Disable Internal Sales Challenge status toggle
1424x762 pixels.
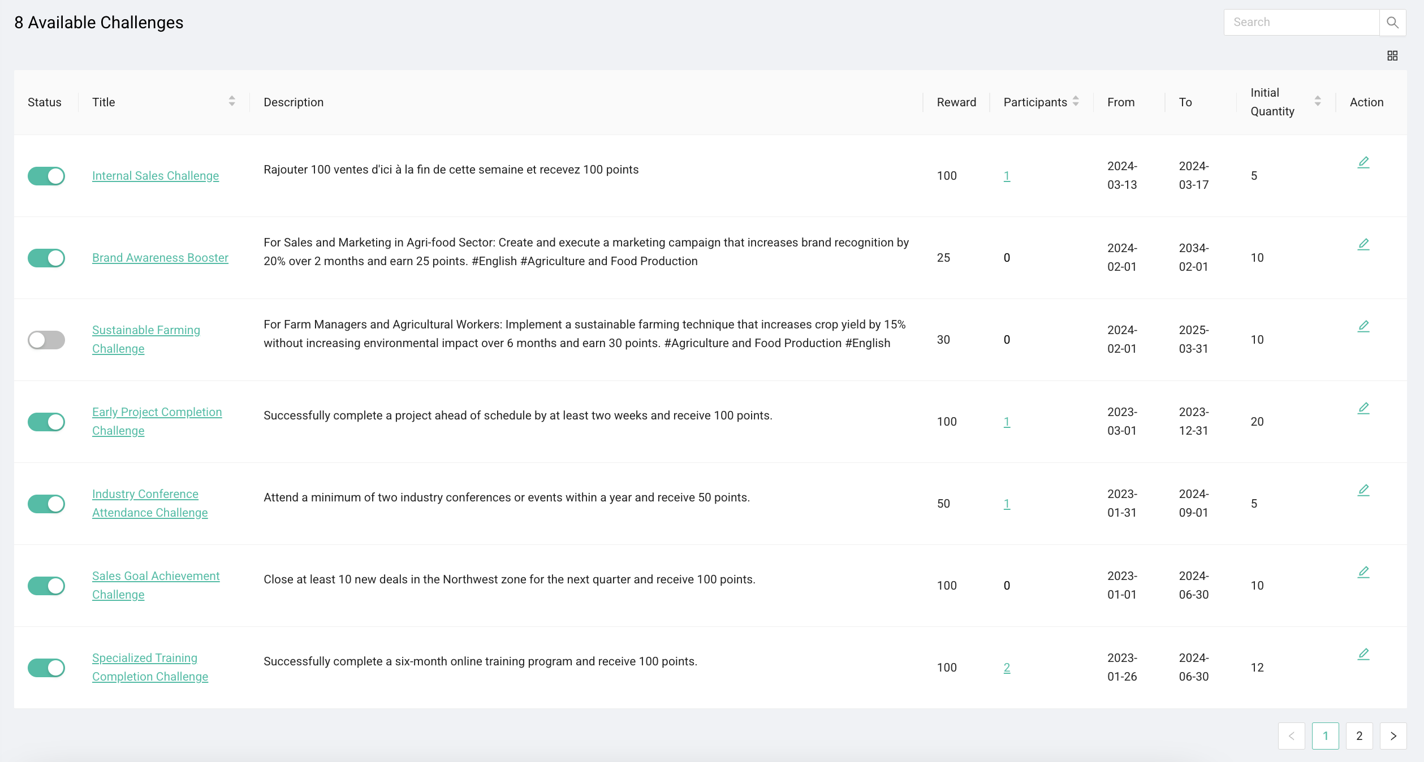tap(46, 176)
